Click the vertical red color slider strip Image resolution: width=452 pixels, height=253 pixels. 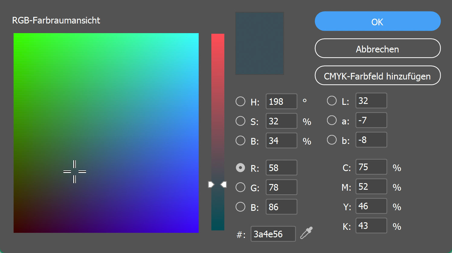coord(218,120)
